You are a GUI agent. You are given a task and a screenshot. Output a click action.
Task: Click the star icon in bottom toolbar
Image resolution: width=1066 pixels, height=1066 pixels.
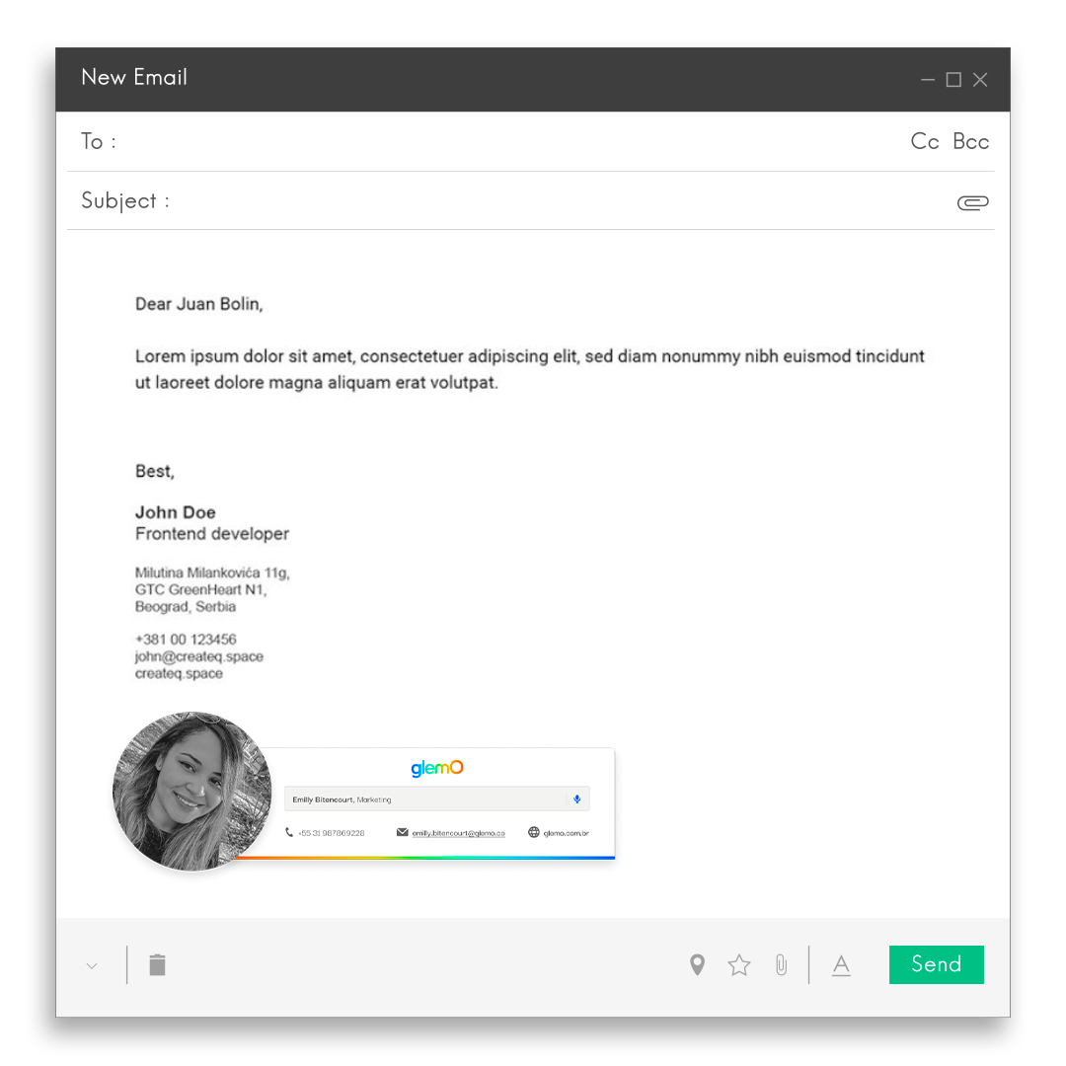click(739, 965)
